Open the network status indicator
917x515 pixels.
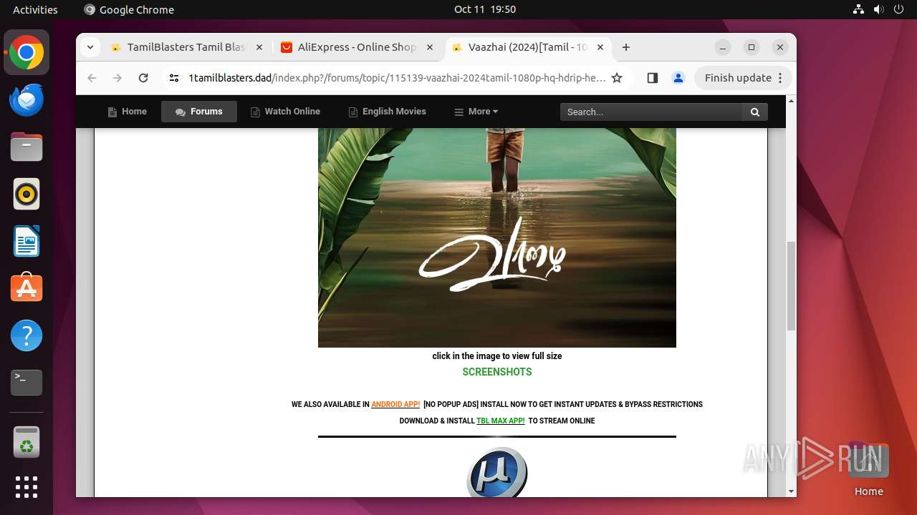[858, 9]
